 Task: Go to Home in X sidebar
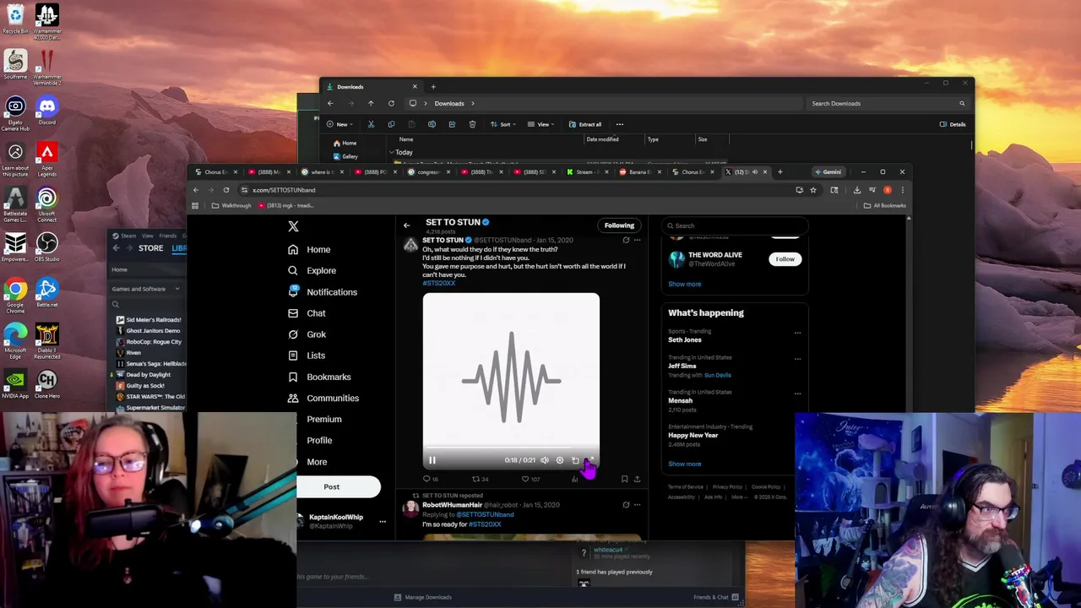coord(309,250)
